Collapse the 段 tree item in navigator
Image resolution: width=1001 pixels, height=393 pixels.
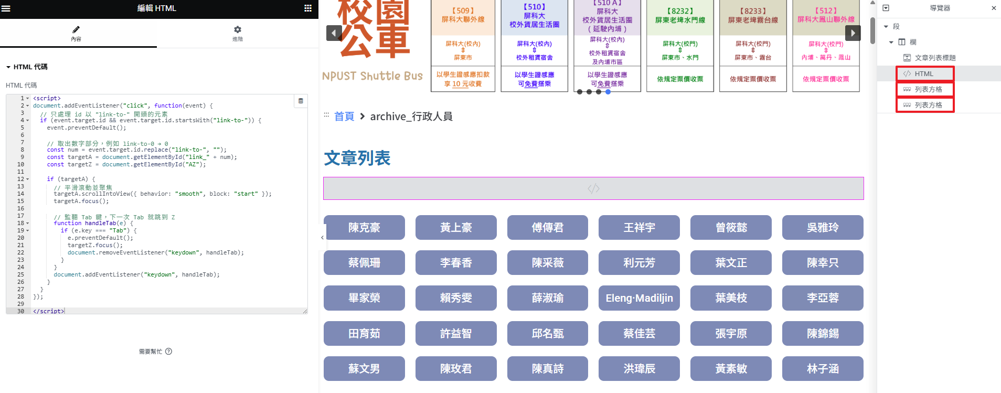pyautogui.click(x=886, y=26)
